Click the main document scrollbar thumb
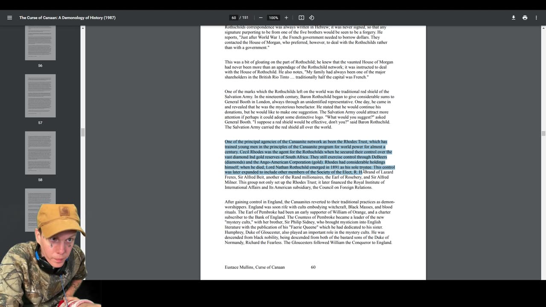The height and width of the screenshot is (307, 546). pyautogui.click(x=543, y=133)
